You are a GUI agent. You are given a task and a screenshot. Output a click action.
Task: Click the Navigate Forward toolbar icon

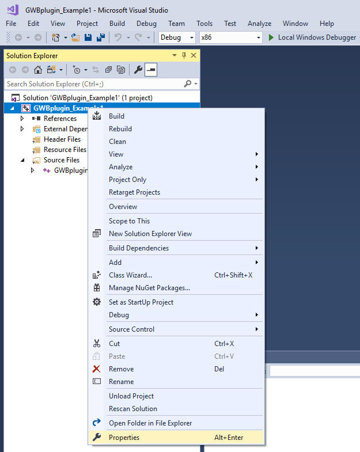[x=38, y=37]
